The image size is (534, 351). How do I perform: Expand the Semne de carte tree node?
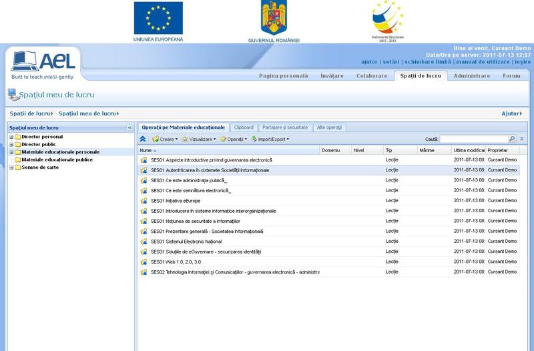(x=11, y=167)
